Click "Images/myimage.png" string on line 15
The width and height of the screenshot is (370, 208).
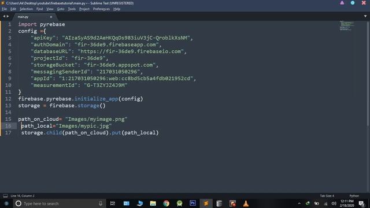click(97, 119)
